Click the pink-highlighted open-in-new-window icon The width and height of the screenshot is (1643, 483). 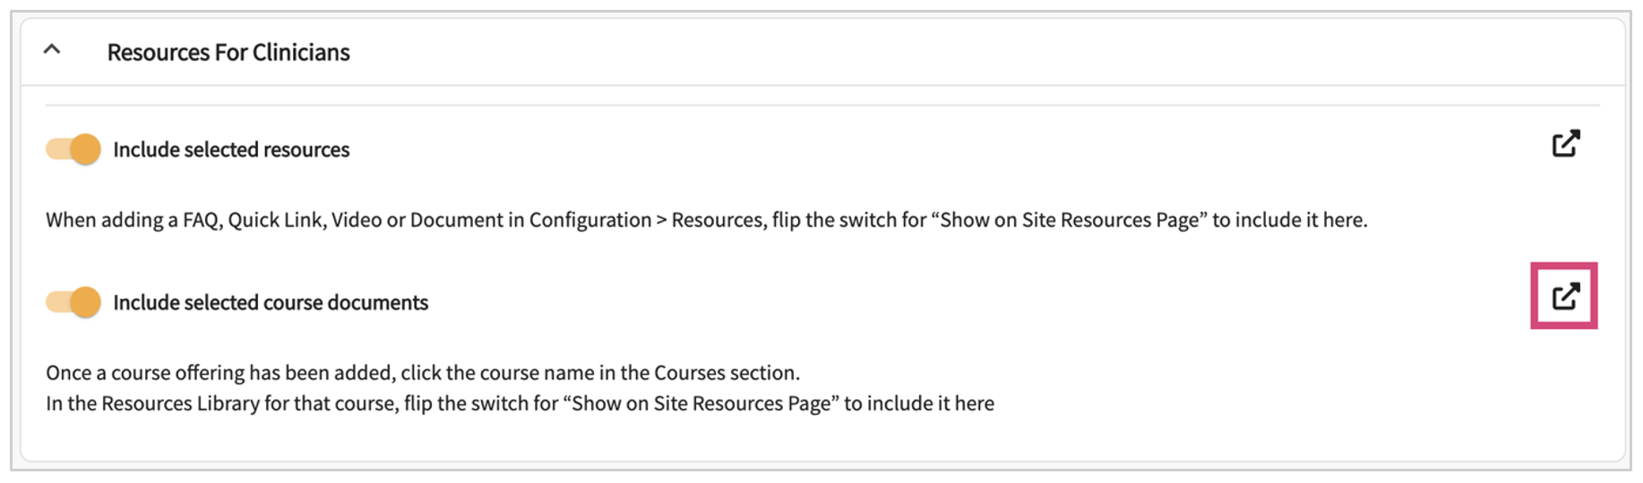[1565, 297]
